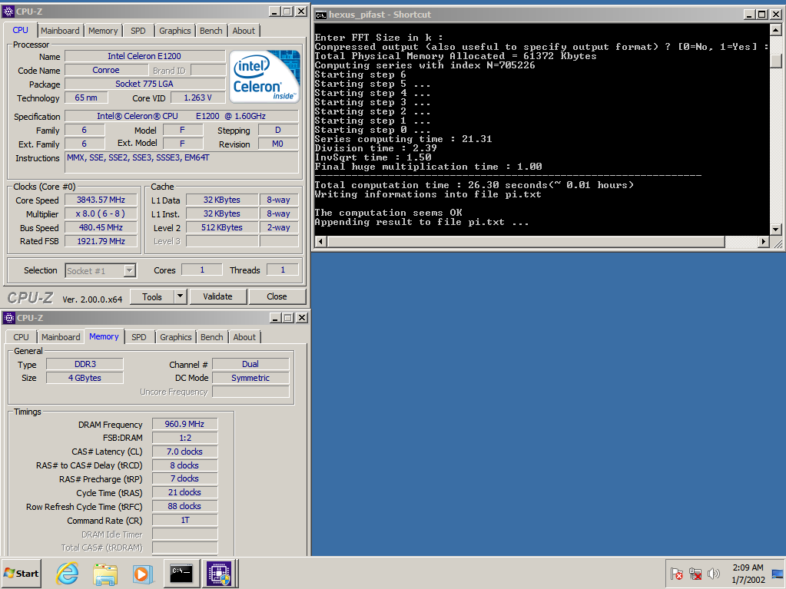Click the Package value Socket 775 LGA
Screen dimensions: 786x589
(x=144, y=84)
